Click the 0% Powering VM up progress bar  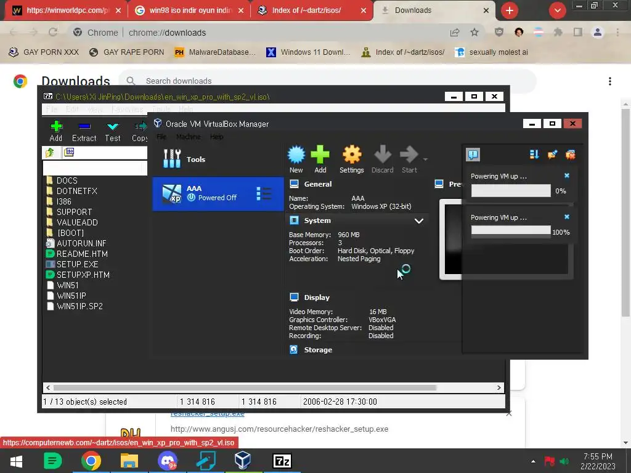coord(511,191)
